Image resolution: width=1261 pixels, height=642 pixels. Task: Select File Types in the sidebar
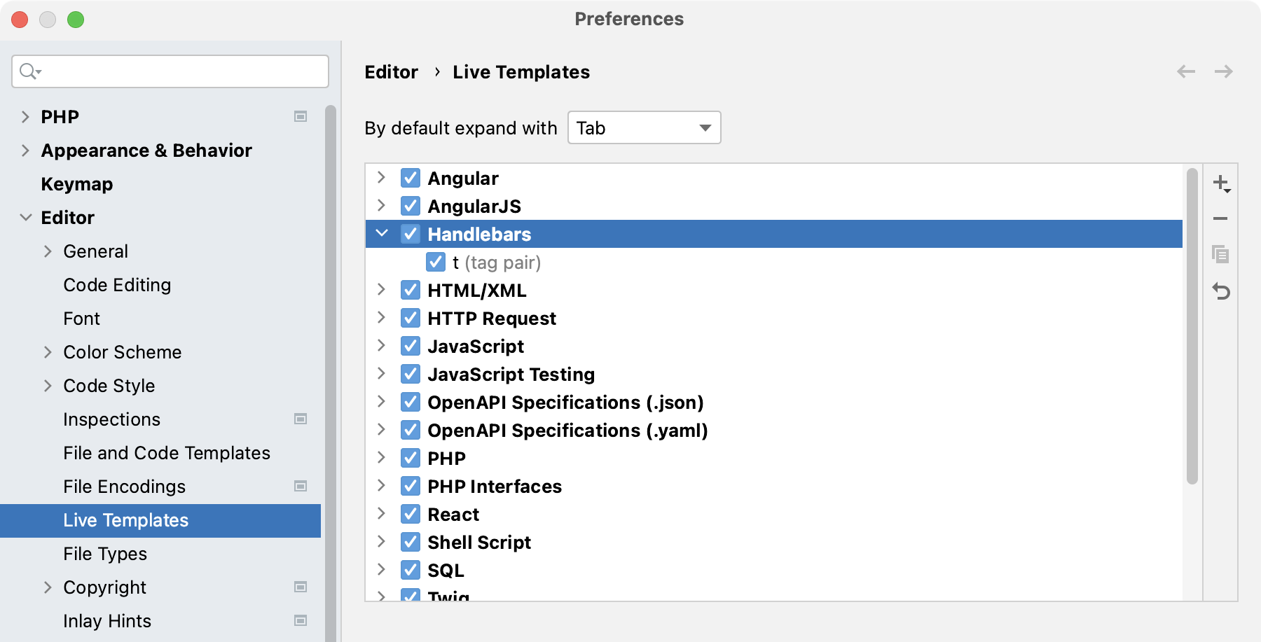pos(104,554)
